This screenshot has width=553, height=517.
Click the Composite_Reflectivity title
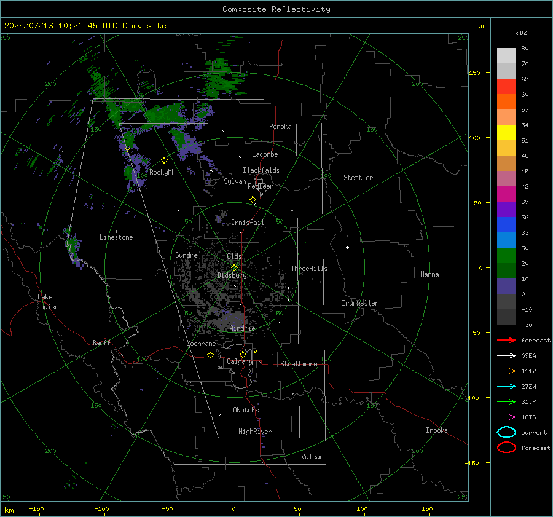pyautogui.click(x=276, y=9)
